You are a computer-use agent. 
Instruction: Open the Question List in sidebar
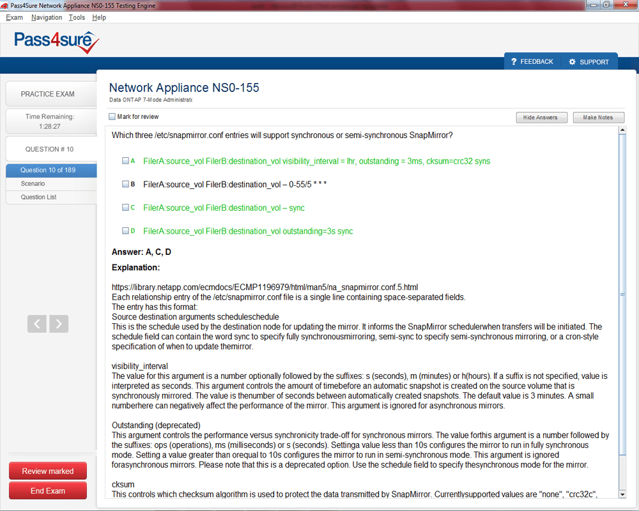(x=38, y=197)
